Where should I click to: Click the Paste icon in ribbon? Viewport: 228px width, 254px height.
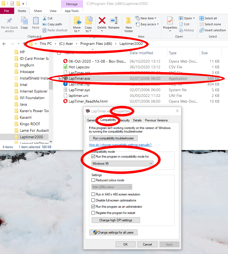coord(36,21)
